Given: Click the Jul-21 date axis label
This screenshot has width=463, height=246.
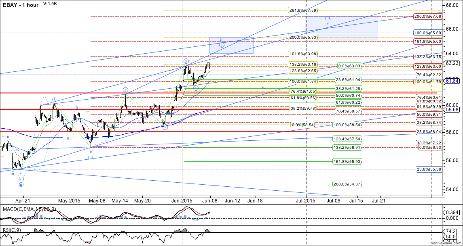Looking at the screenshot, I should [x=379, y=200].
